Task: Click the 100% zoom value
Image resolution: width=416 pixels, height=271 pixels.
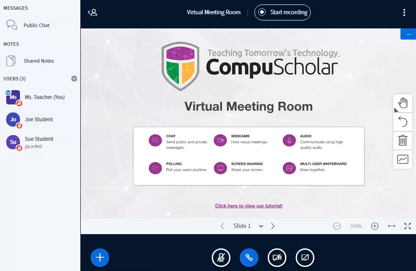Action: click(x=356, y=226)
